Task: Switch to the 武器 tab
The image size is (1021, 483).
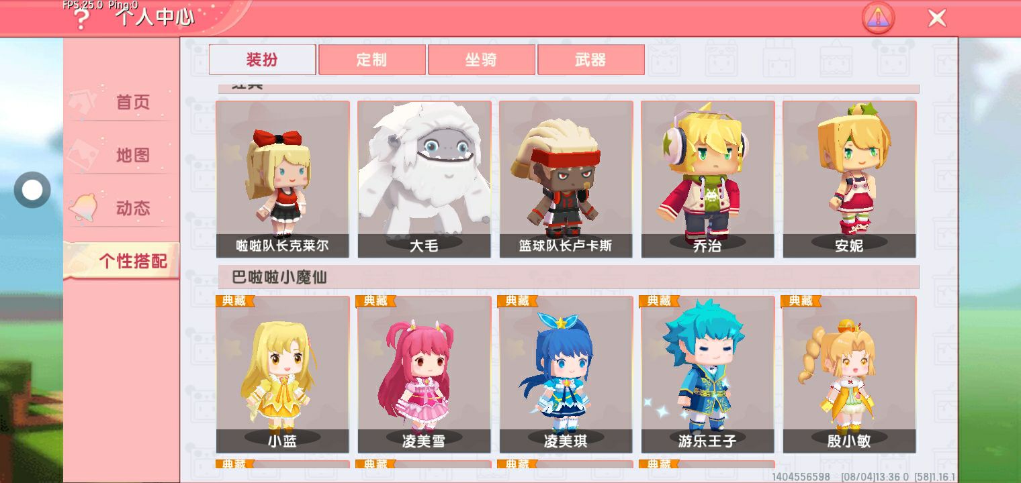Action: pos(590,60)
